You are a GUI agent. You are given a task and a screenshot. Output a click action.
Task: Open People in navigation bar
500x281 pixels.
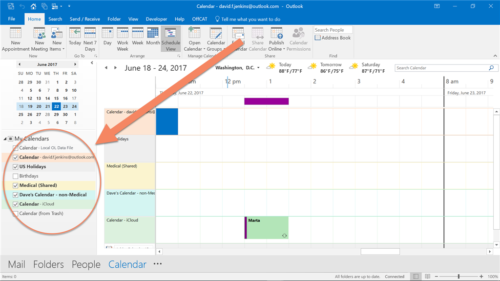click(86, 264)
